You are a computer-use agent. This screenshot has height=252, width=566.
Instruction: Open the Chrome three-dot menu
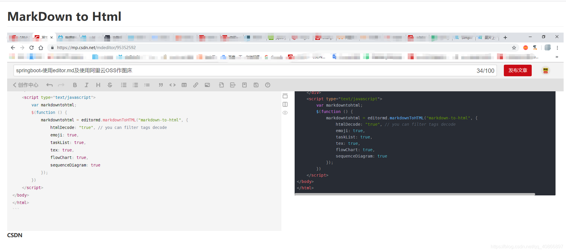coord(557,48)
